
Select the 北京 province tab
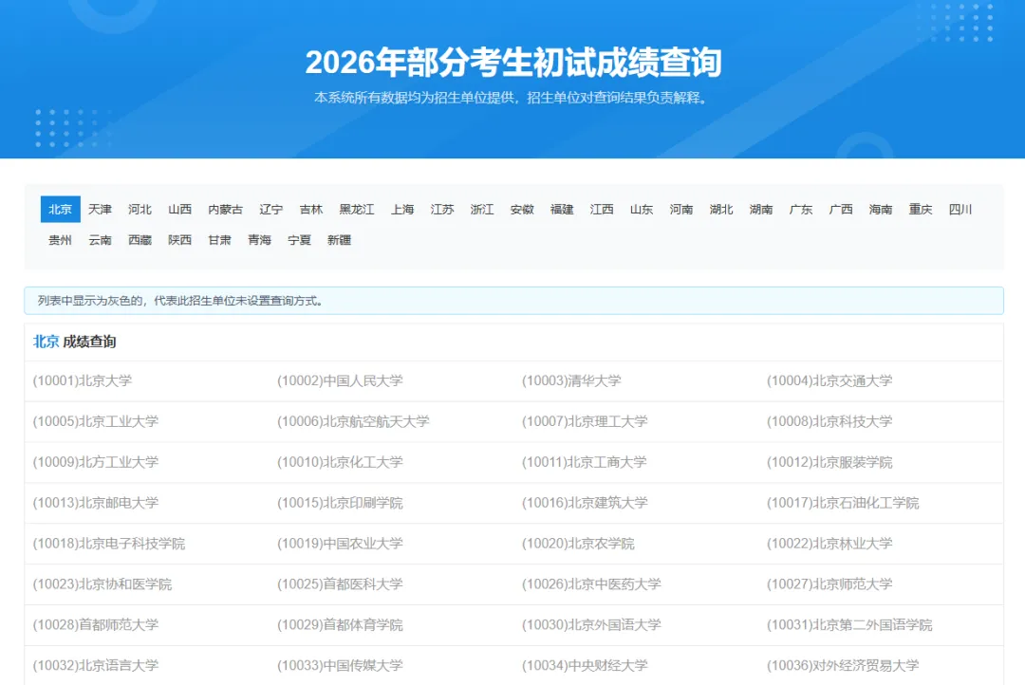[x=60, y=209]
